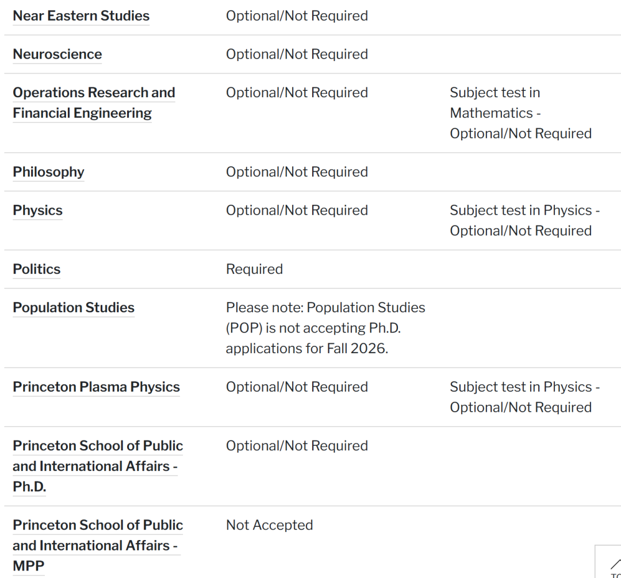Open the Near Eastern Studies program link
621x578 pixels.
pyautogui.click(x=81, y=16)
